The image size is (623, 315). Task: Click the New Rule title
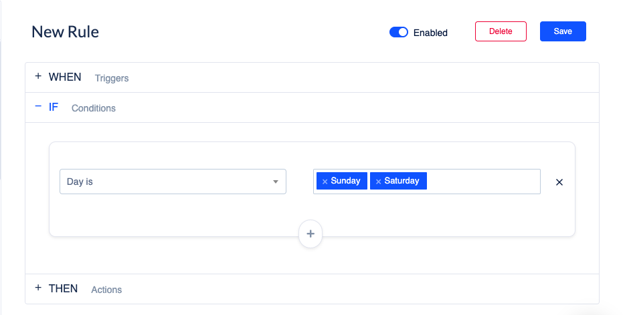(65, 32)
